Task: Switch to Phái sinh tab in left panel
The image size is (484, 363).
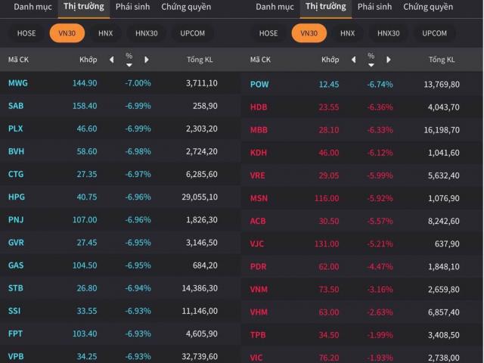Action: [132, 7]
